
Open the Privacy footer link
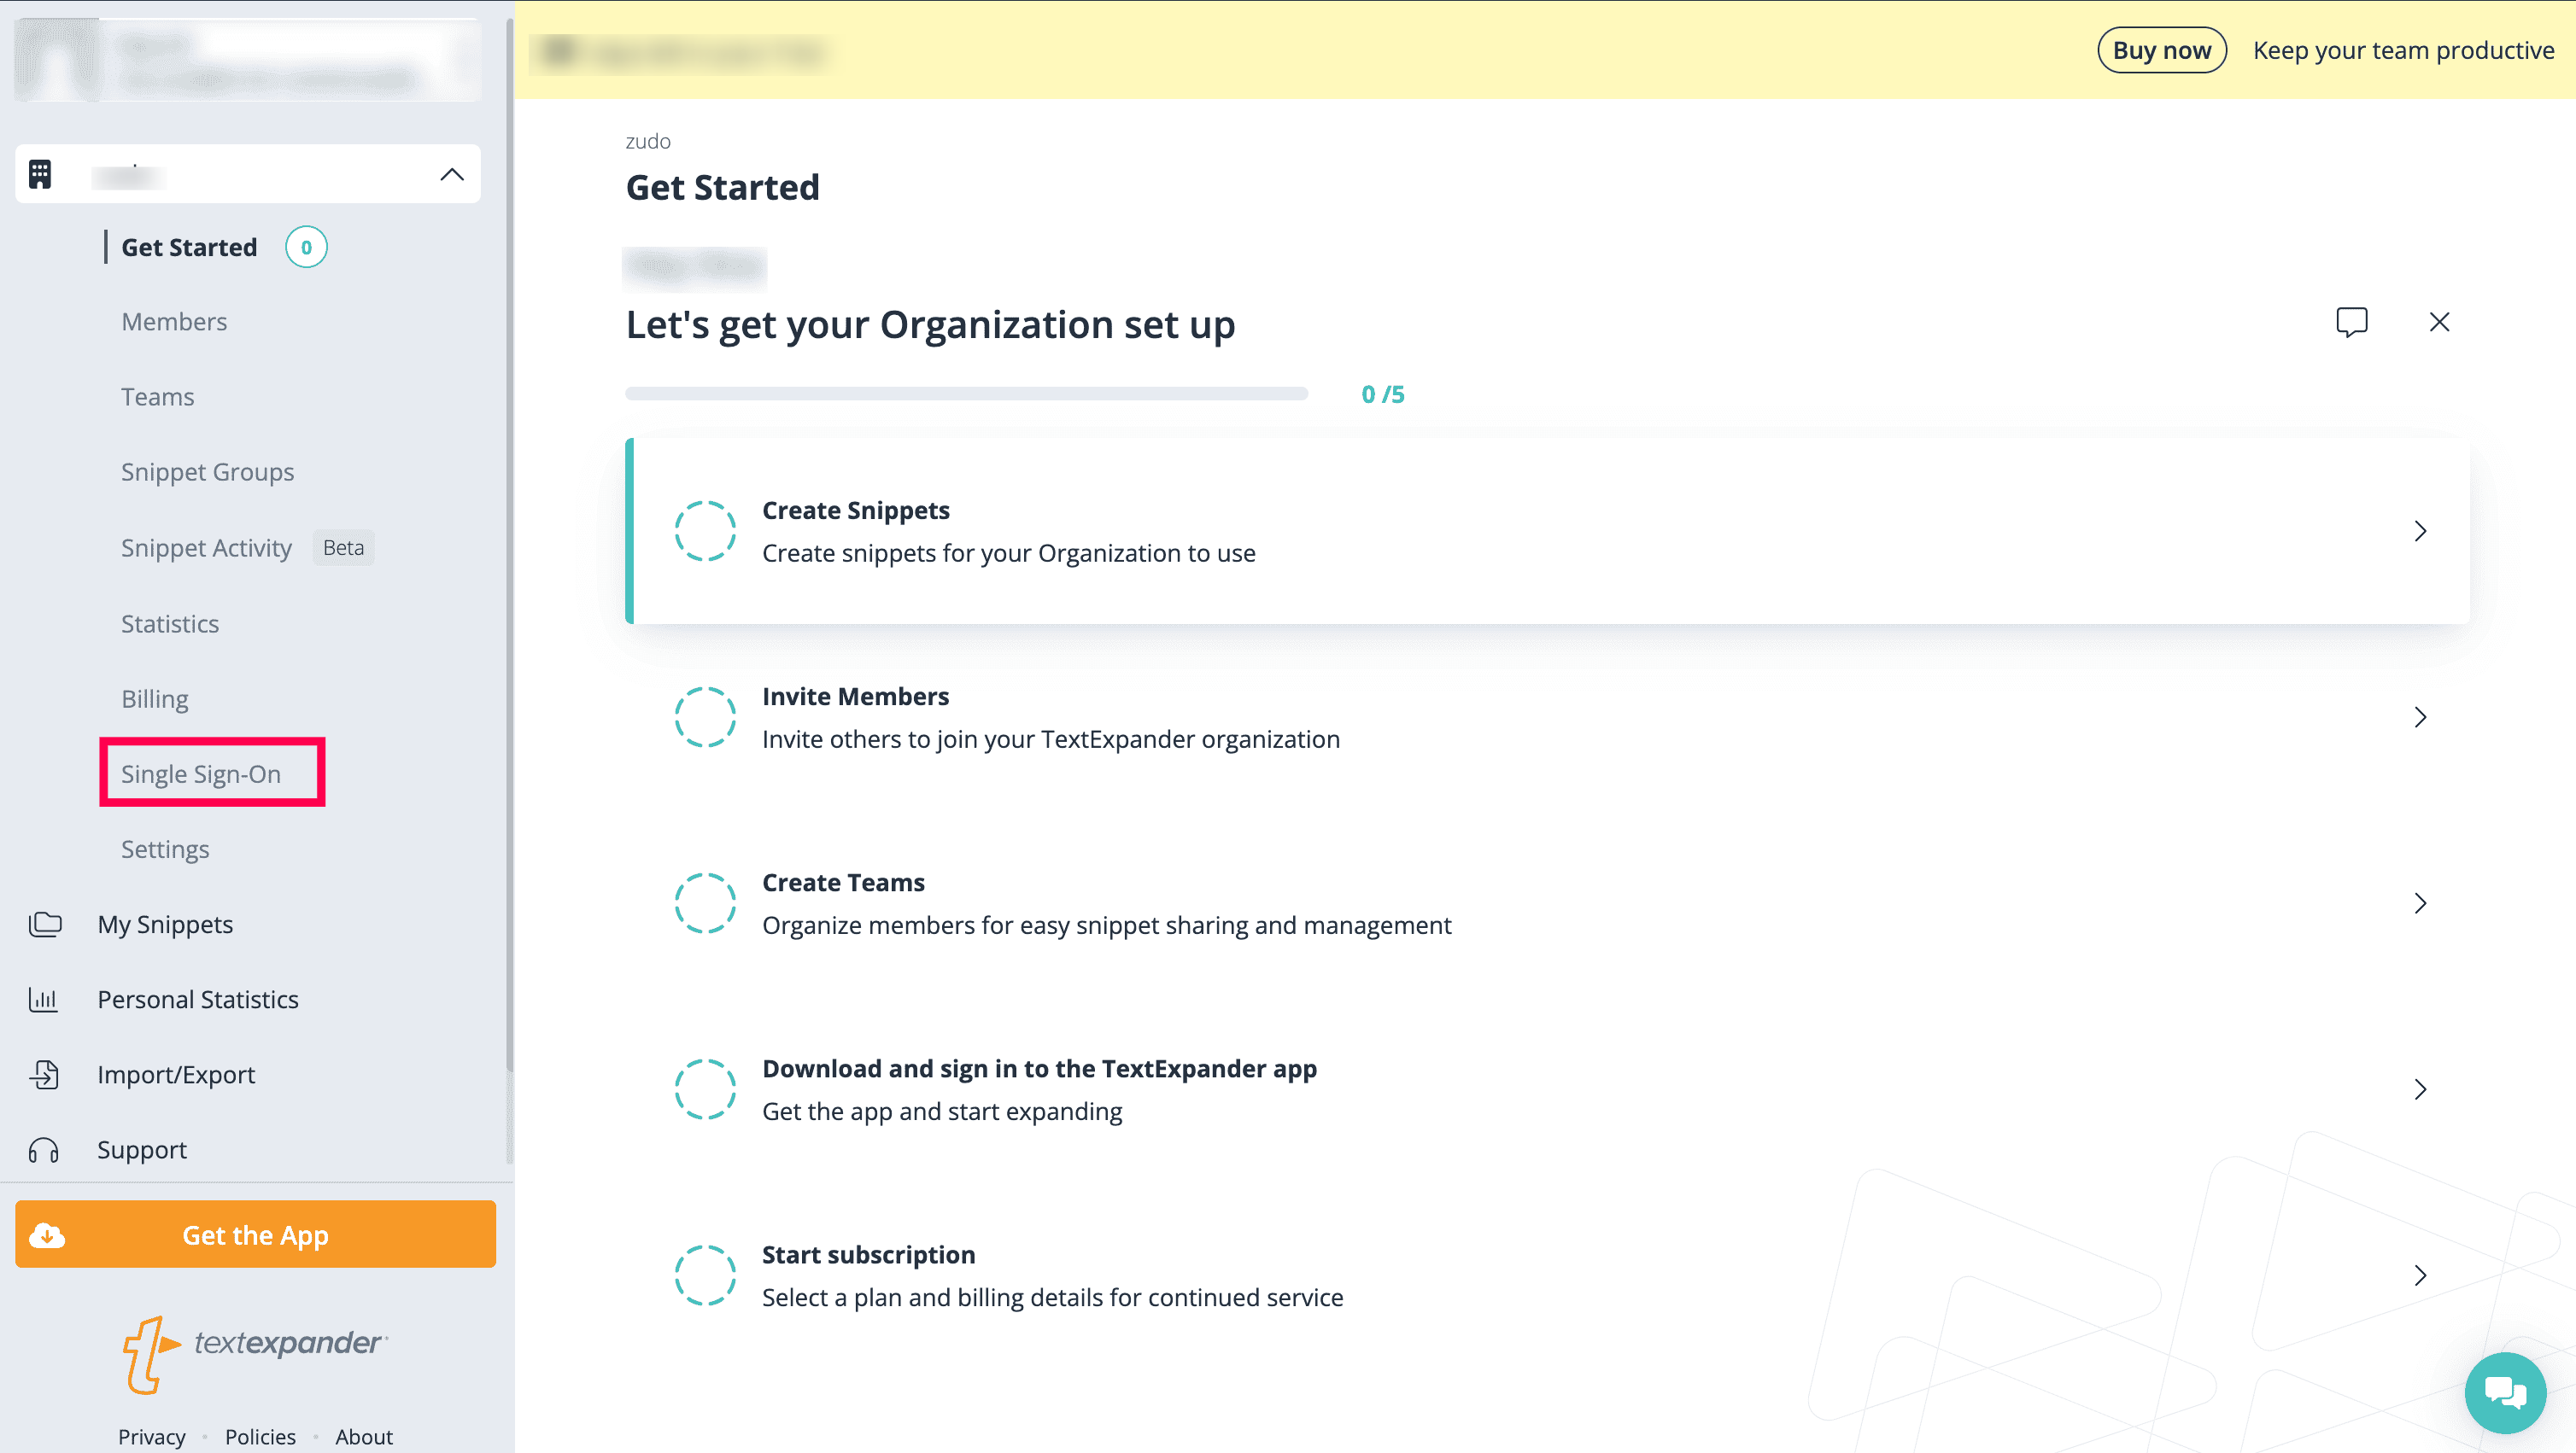point(151,1436)
